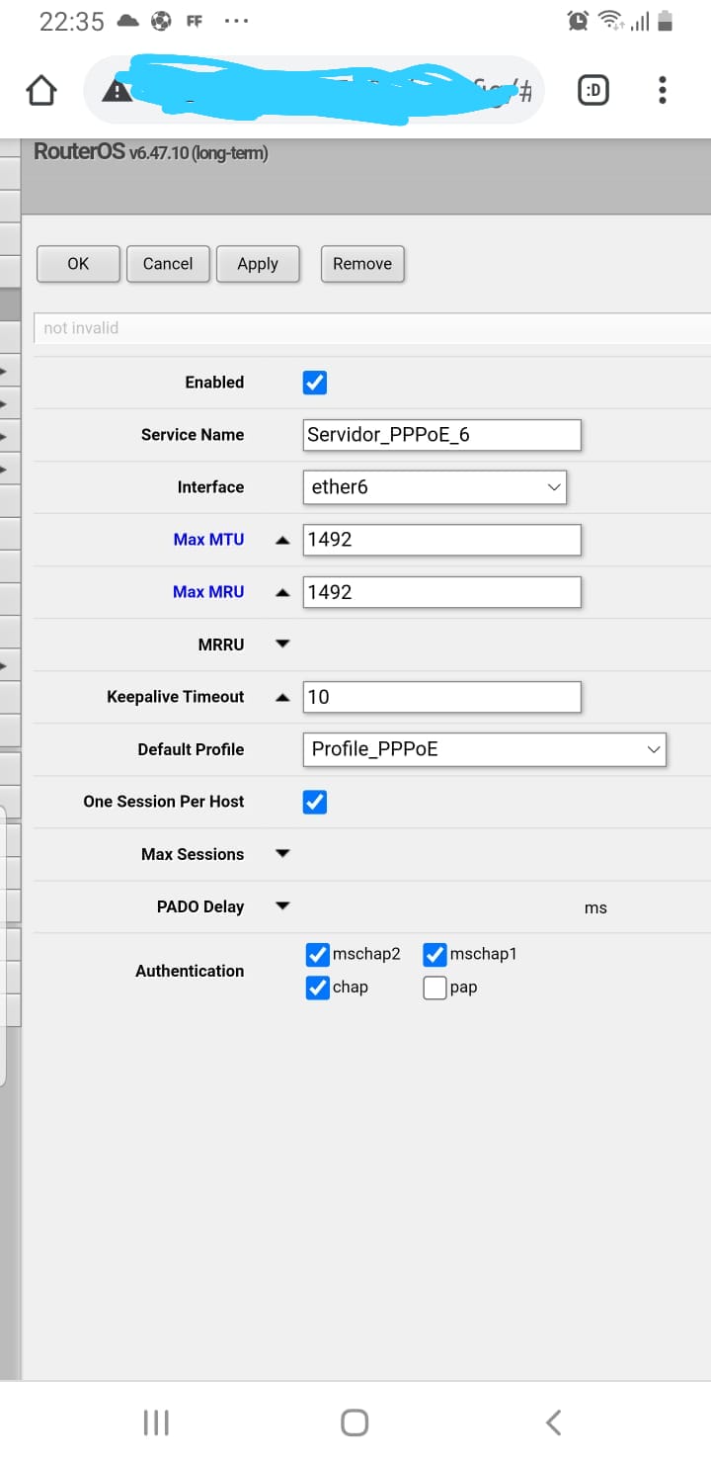Click the Apply button
Image resolution: width=711 pixels, height=1463 pixels.
coord(258,264)
